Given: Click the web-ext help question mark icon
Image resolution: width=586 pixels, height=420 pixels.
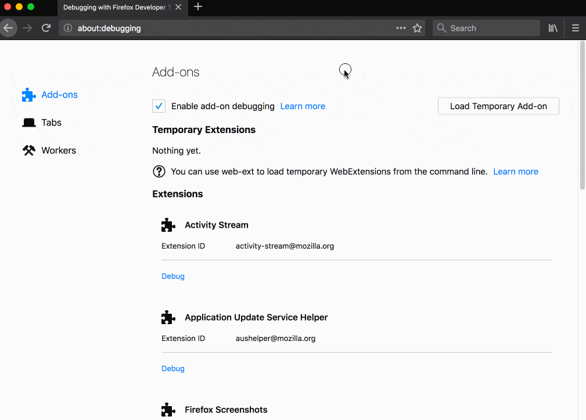Looking at the screenshot, I should (159, 171).
